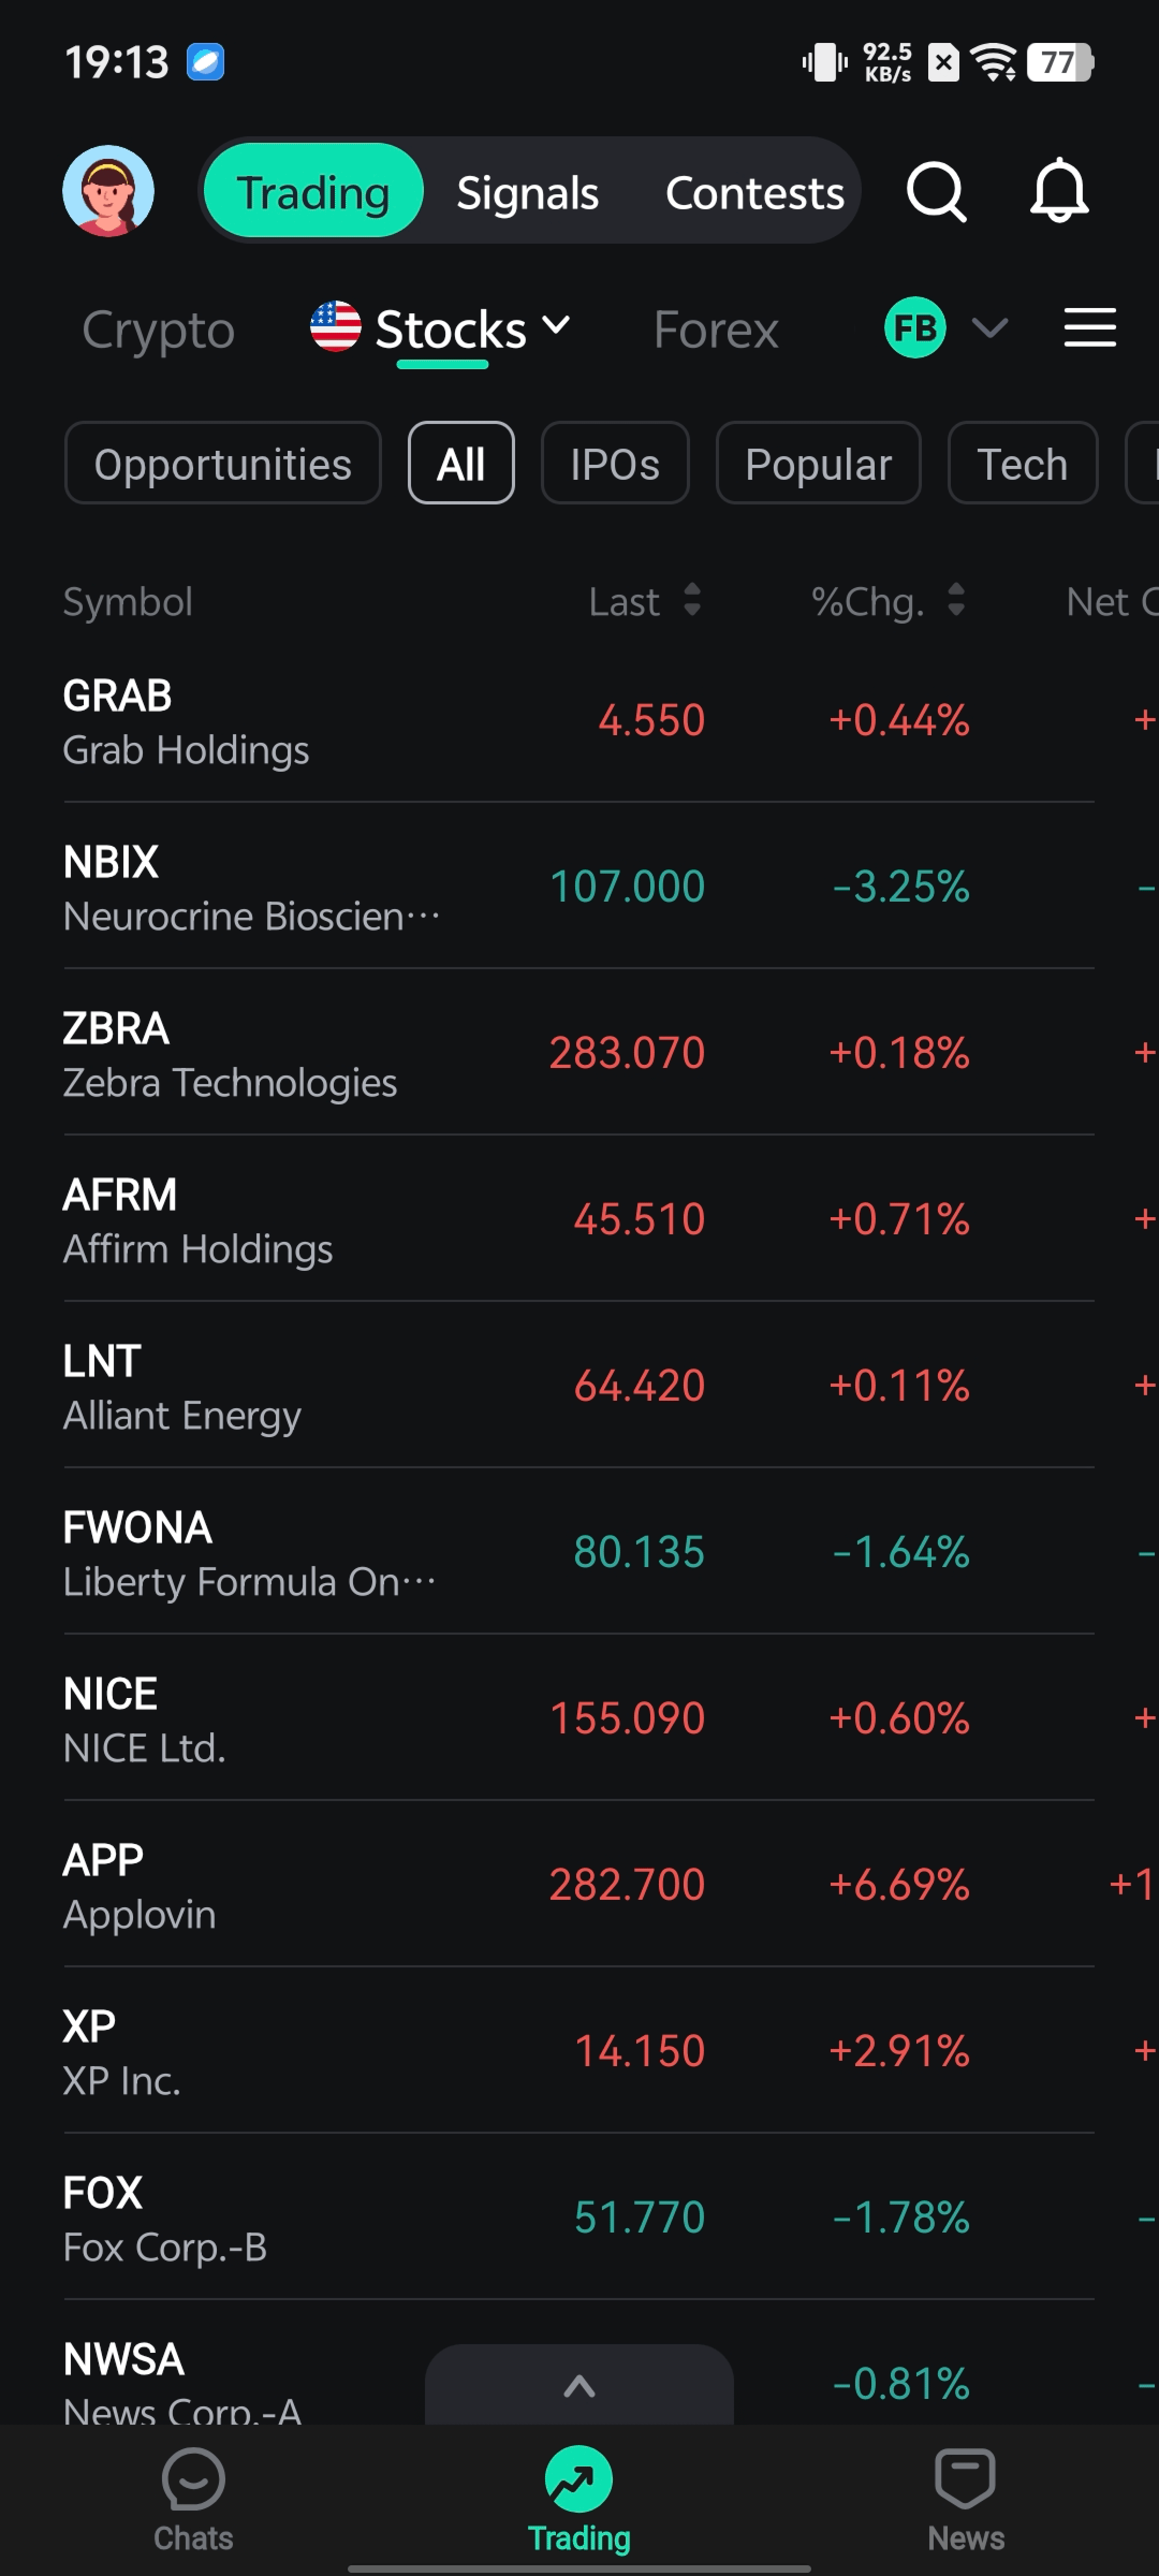Switch to the Forex tab

[x=715, y=330]
